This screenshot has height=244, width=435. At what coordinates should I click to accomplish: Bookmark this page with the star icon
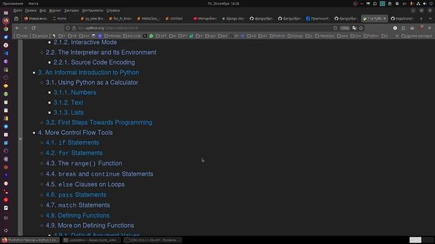[x=361, y=28]
